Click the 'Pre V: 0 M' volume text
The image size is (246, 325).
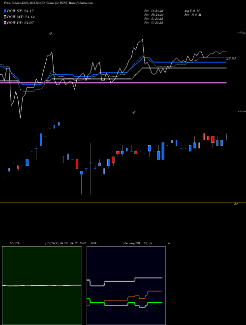tap(193, 15)
